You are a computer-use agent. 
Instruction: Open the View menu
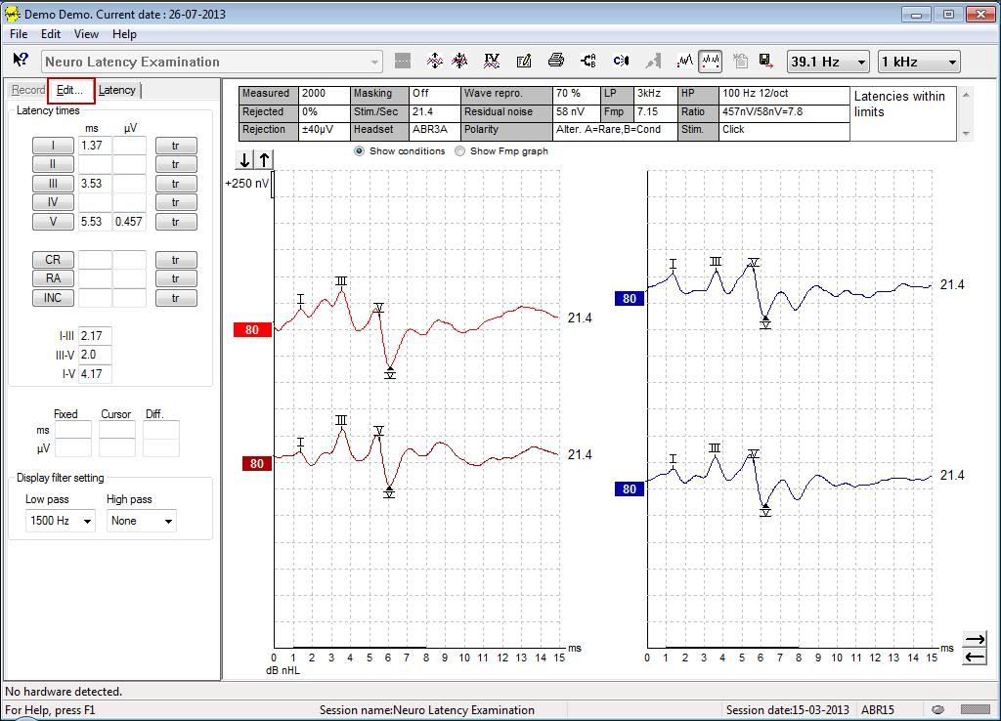(x=86, y=34)
